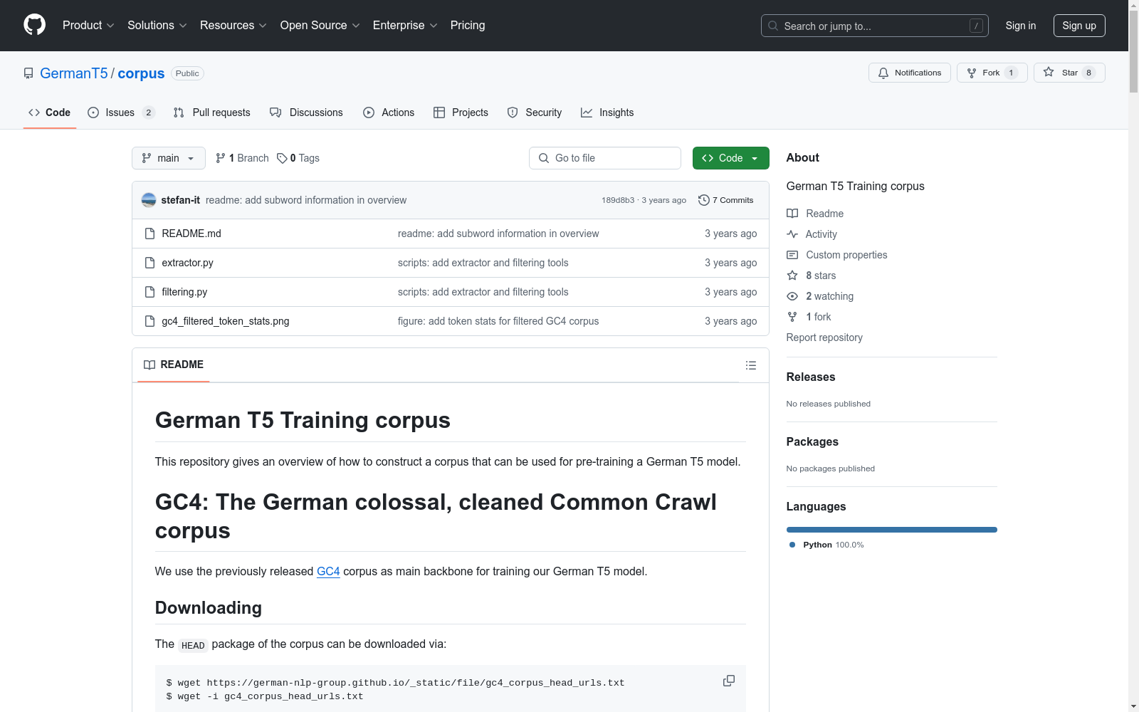
Task: Copy the wget code block
Action: 728,681
